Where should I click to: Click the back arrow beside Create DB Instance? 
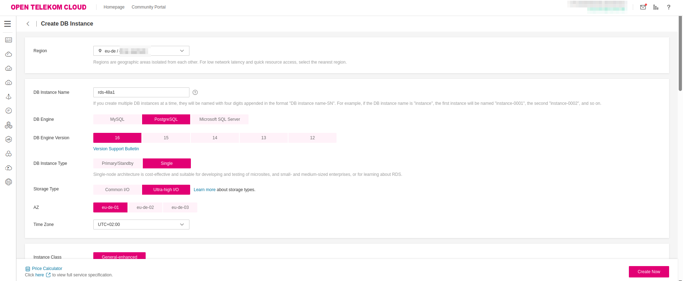tap(28, 24)
